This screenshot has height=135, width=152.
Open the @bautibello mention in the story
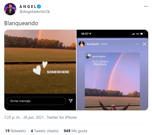[x=100, y=64]
